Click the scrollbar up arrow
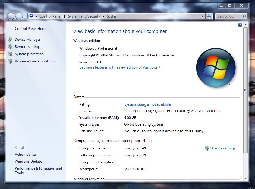255x189 pixels. click(x=246, y=25)
